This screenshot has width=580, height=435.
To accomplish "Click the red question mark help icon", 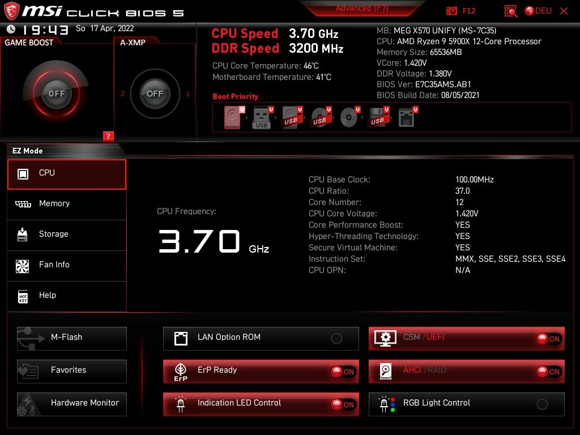I will [108, 136].
